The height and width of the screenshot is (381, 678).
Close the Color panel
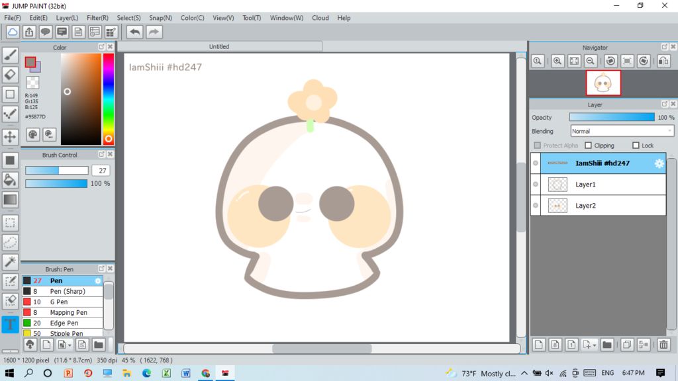pyautogui.click(x=111, y=47)
